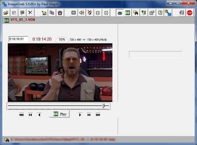The height and width of the screenshot is (145, 197).
Task: Click the binoculars image browse icon
Action: pos(136,13)
